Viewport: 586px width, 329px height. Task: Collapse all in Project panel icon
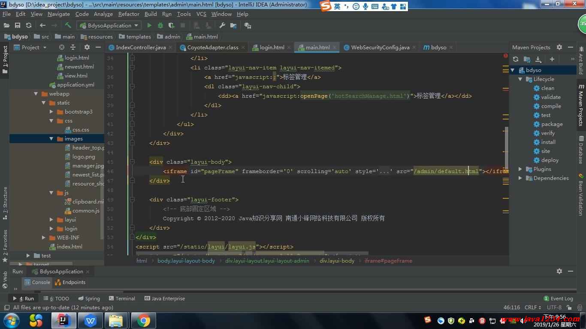pos(72,47)
